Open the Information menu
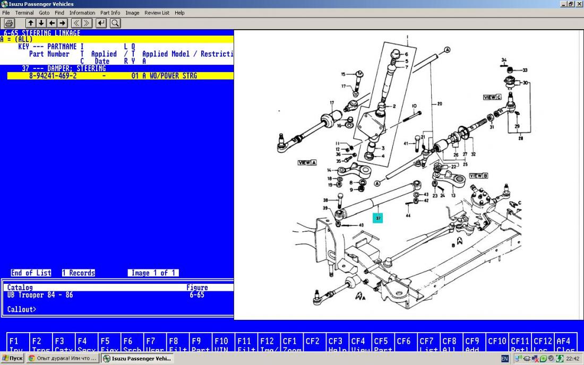584x365 pixels. pos(82,13)
